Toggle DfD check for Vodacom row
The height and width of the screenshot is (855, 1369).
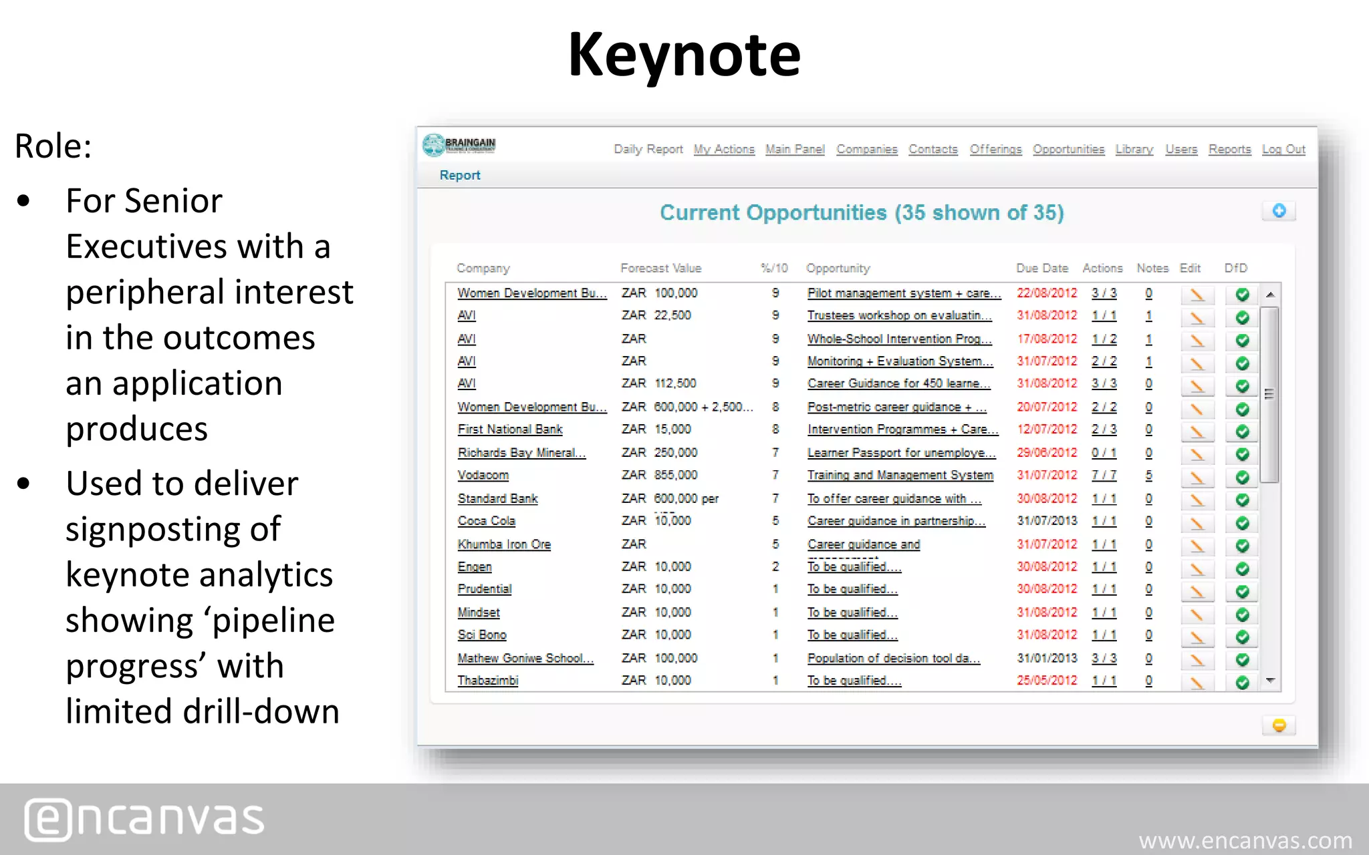pos(1242,478)
